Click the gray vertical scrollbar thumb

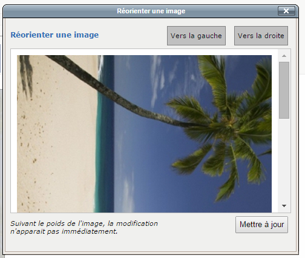(x=284, y=90)
